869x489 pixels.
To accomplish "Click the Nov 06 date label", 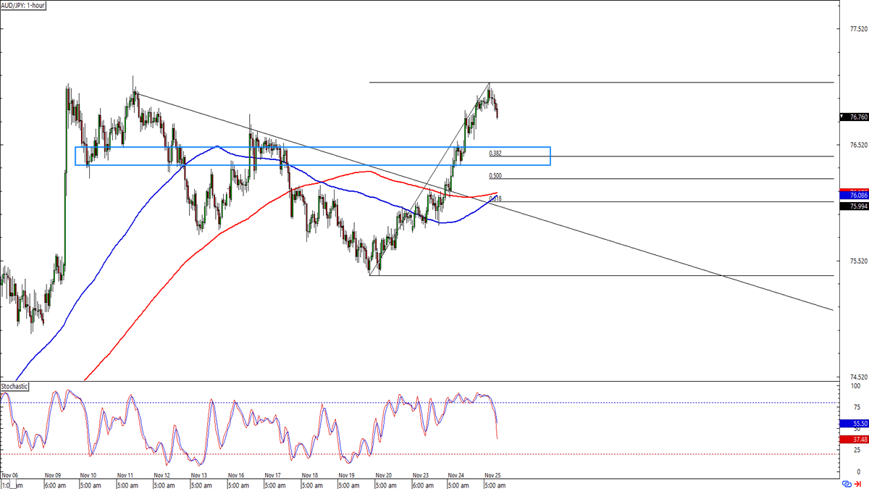I will (10, 477).
